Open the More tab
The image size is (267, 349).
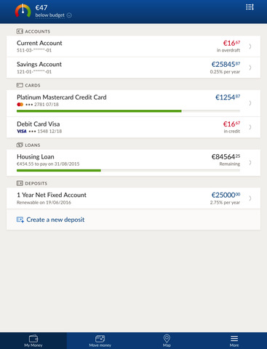(234, 341)
